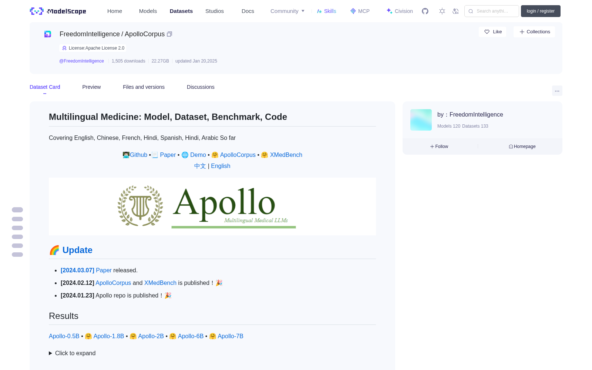Switch site language with the translate icon
The height and width of the screenshot is (370, 592).
[x=455, y=11]
